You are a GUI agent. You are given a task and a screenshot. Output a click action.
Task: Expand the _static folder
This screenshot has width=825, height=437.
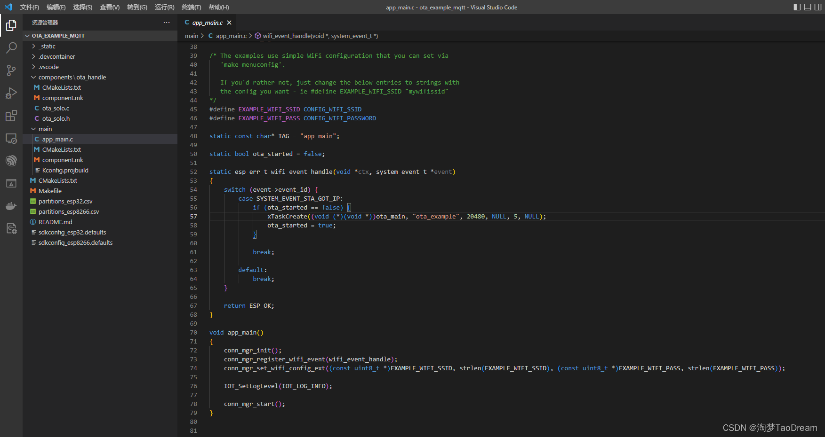(x=47, y=46)
